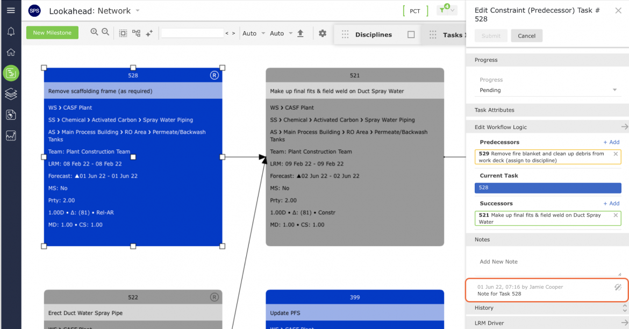Viewport: 629px width, 329px height.
Task: Click the toolbar search input field
Action: click(192, 33)
